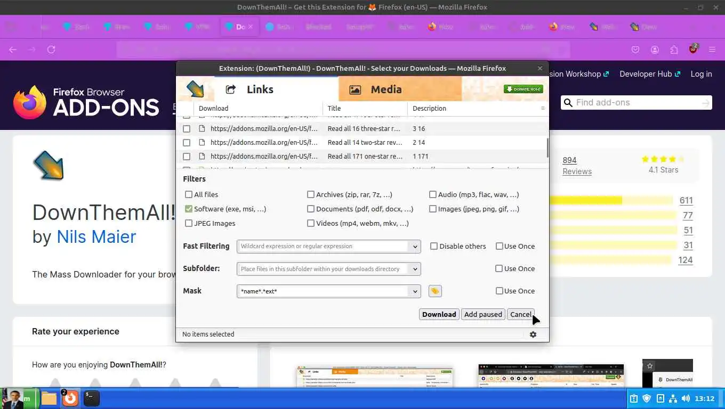Click the links list vertical scrollbar
725x409 pixels.
(x=547, y=148)
